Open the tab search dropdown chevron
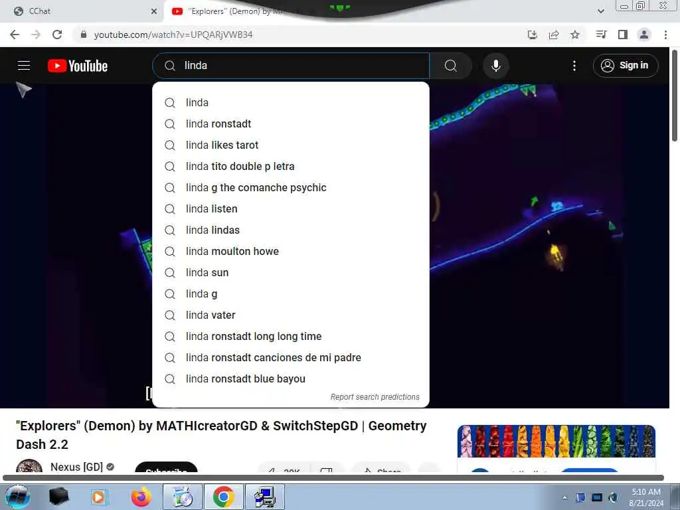The height and width of the screenshot is (510, 680). tap(600, 11)
